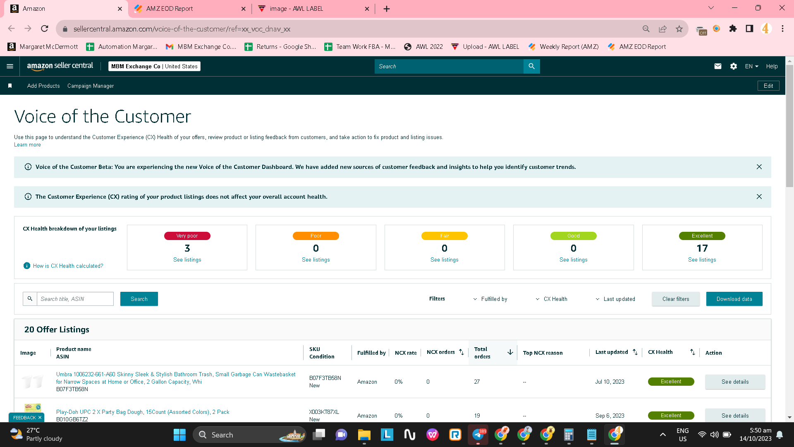This screenshot has width=794, height=447.
Task: Open the Calculator app in taskbar
Action: click(x=569, y=435)
